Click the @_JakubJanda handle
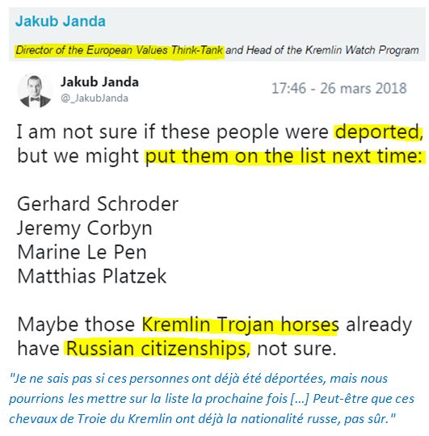Image resolution: width=429 pixels, height=436 pixels. (x=95, y=99)
